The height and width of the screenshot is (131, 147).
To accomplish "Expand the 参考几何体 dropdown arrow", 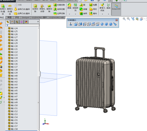I will tap(102, 14).
